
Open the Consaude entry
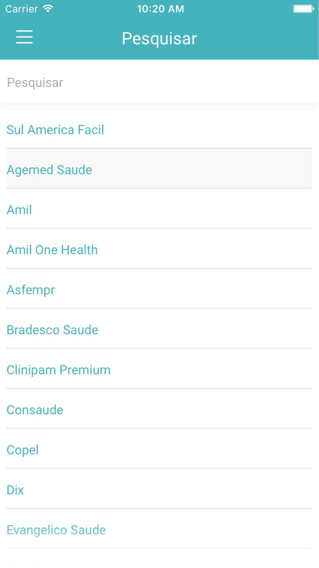coord(159,409)
